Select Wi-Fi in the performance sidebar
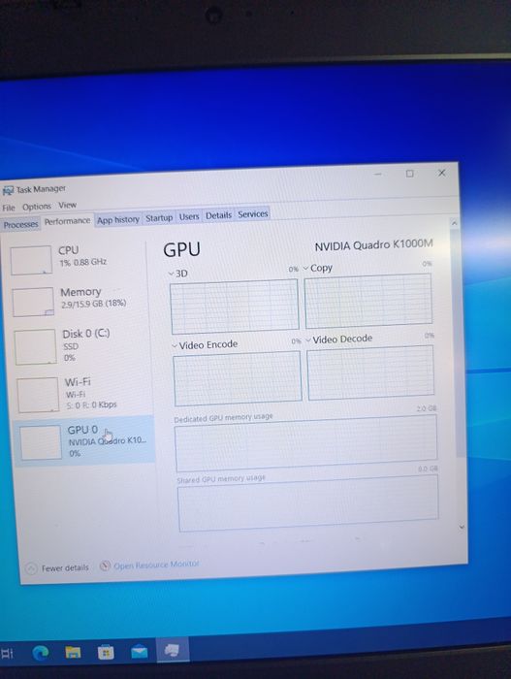511x679 pixels. point(84,393)
